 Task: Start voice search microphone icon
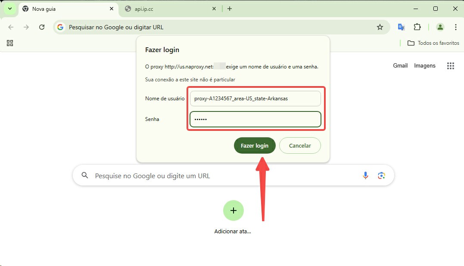pyautogui.click(x=365, y=176)
